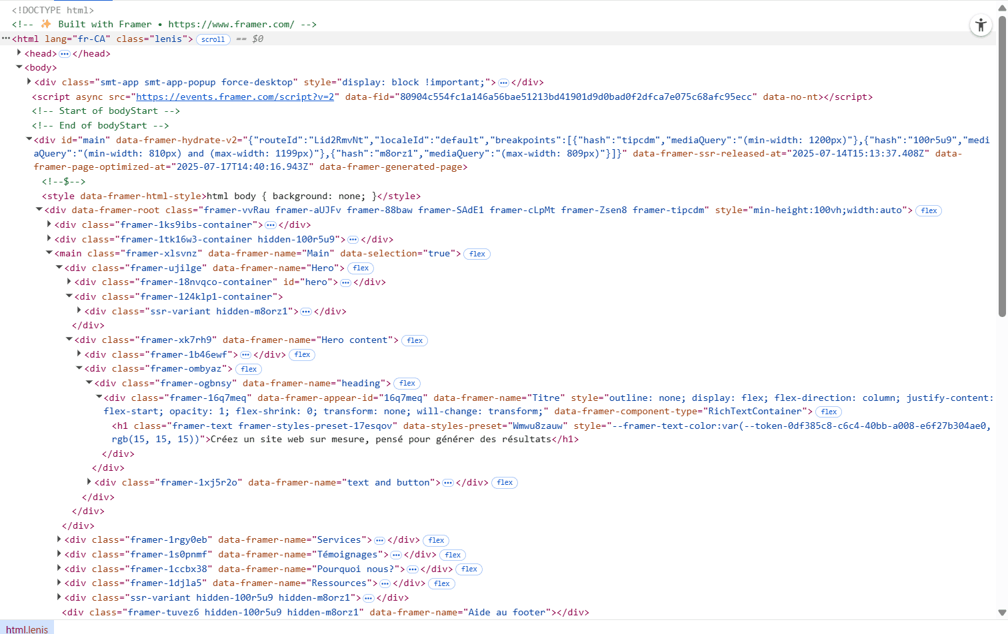Collapse the data-framer-root div

39,210
